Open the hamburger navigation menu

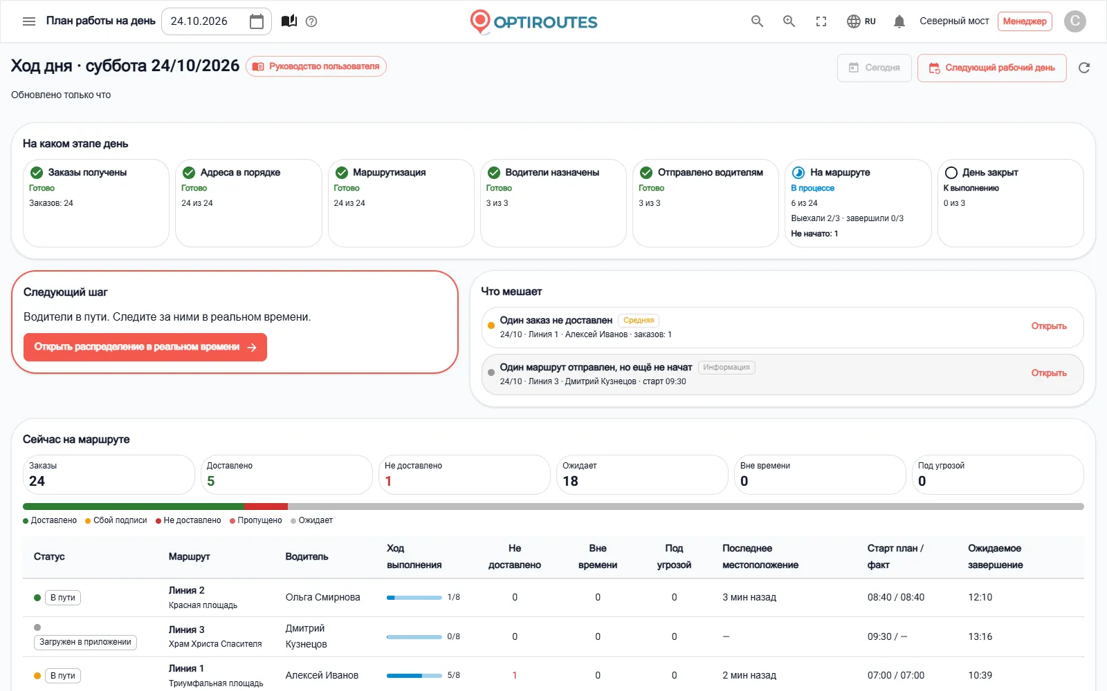click(x=29, y=21)
